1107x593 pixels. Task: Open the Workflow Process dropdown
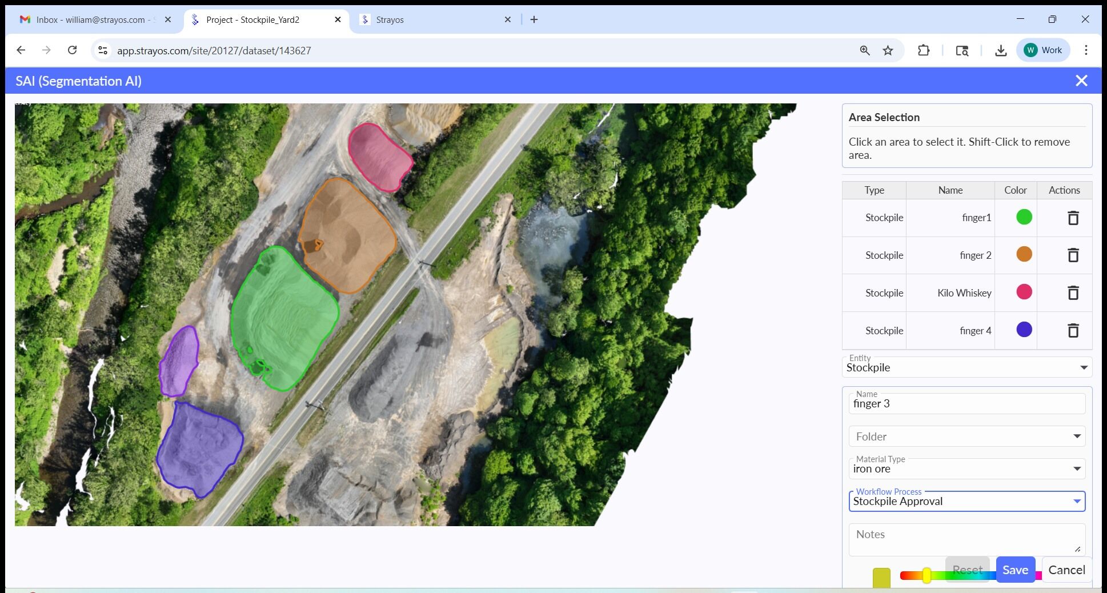click(x=967, y=502)
